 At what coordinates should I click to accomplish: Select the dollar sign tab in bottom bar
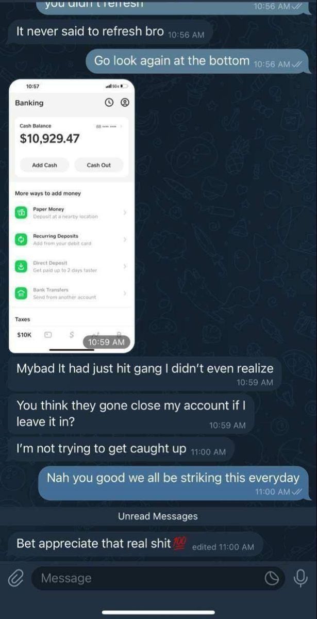(x=72, y=335)
